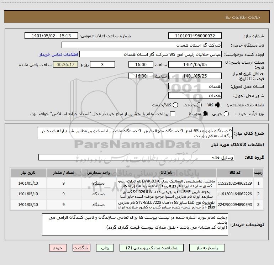Select the خدمت radio button
The height and width of the screenshot is (265, 274).
pos(199,105)
